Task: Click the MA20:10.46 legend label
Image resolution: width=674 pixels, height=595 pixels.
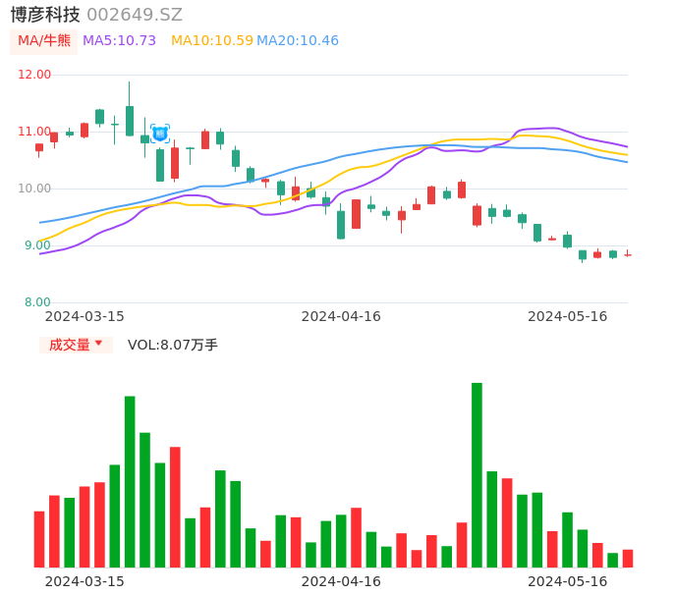Action: [298, 41]
